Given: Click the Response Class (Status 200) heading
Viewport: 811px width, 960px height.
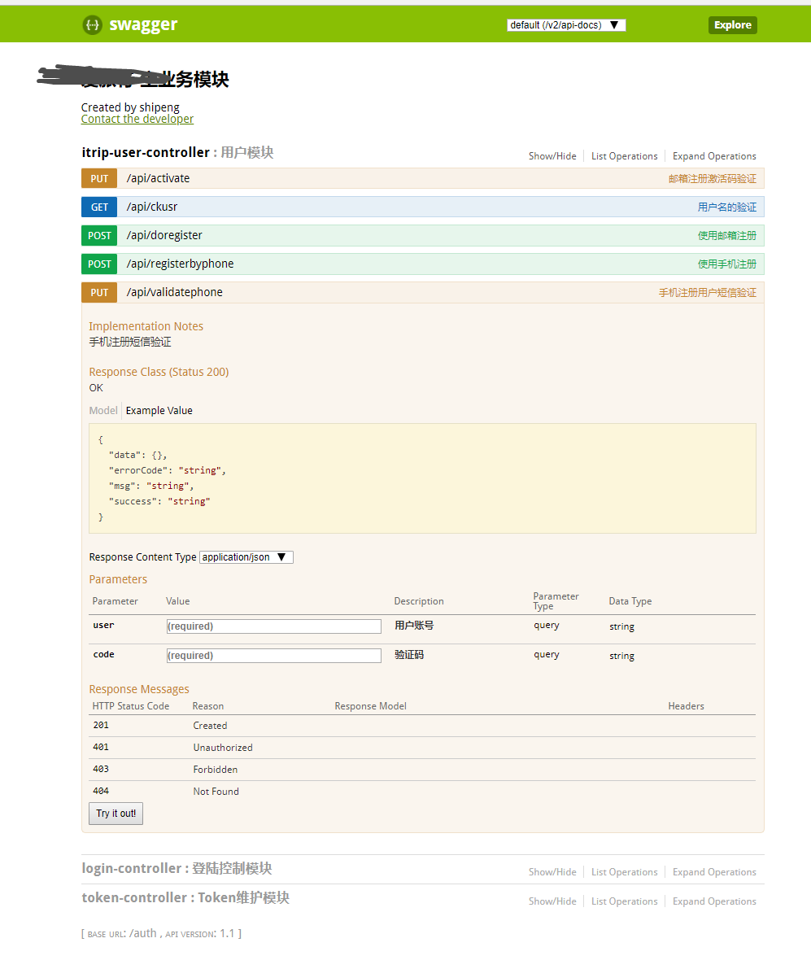Looking at the screenshot, I should click(x=159, y=373).
